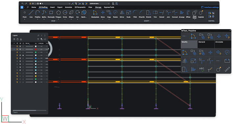Expand the Point tool dropdown arrow
The height and width of the screenshot is (124, 234).
click(25, 19)
